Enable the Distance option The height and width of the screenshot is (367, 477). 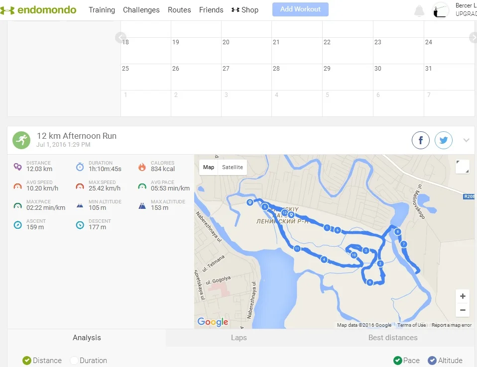[x=27, y=361]
